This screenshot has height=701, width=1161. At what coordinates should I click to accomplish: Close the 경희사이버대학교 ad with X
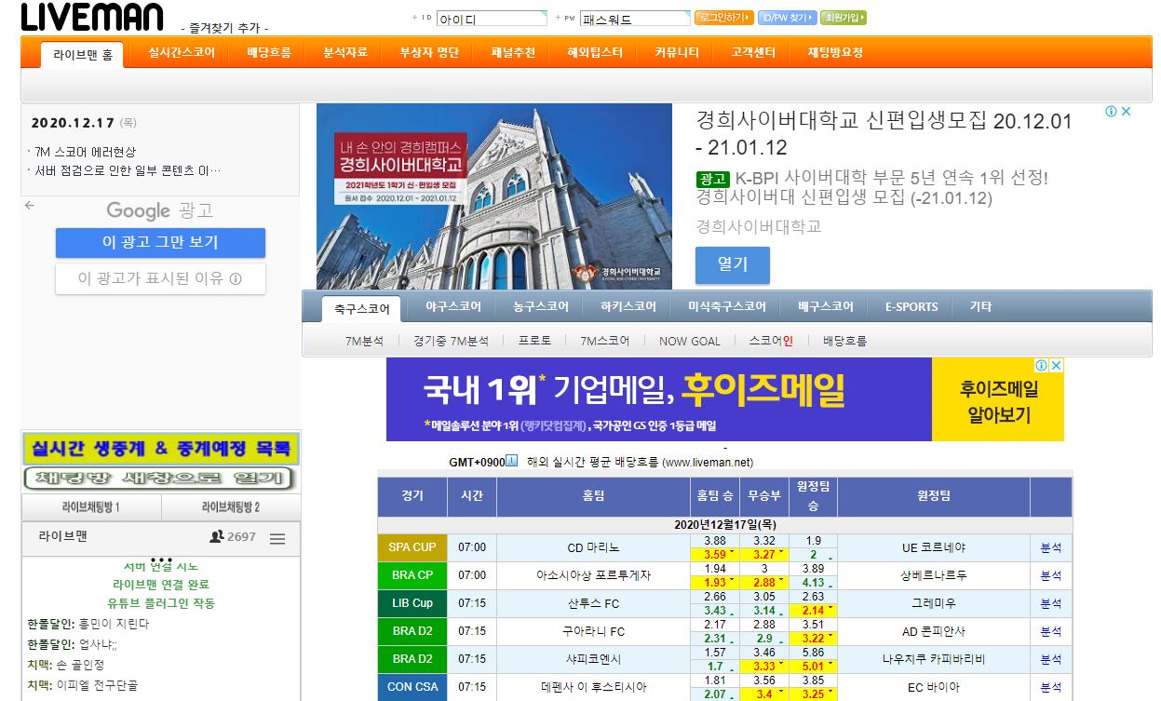coord(1126,112)
